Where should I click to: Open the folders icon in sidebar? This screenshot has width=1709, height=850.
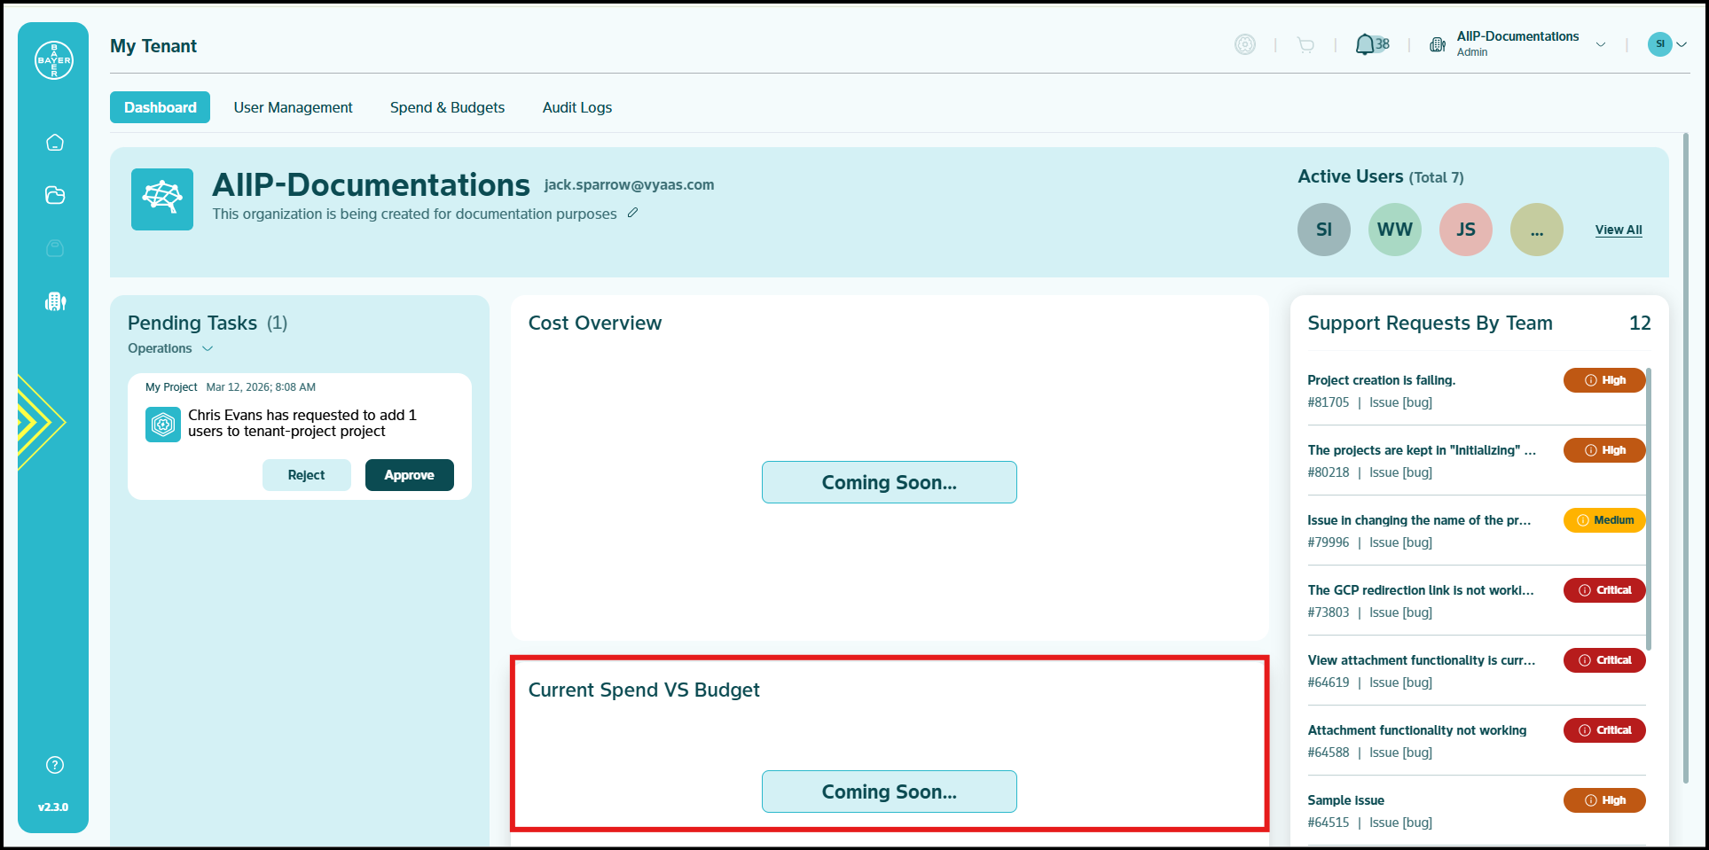click(55, 195)
